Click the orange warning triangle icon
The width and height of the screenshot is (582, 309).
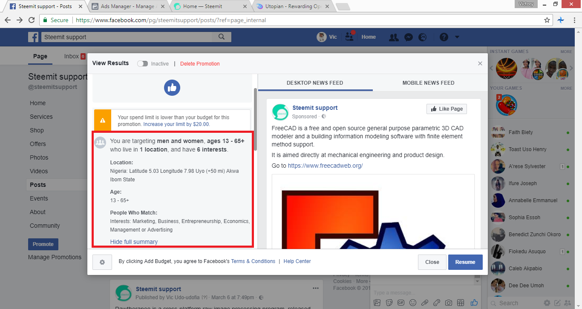pos(103,120)
